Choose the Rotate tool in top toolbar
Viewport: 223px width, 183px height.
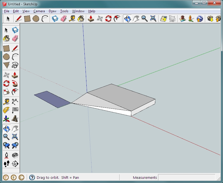pyautogui.click(x=108, y=19)
